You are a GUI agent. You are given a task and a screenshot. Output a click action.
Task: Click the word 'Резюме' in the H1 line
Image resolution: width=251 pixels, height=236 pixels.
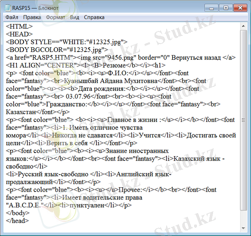click(x=114, y=65)
